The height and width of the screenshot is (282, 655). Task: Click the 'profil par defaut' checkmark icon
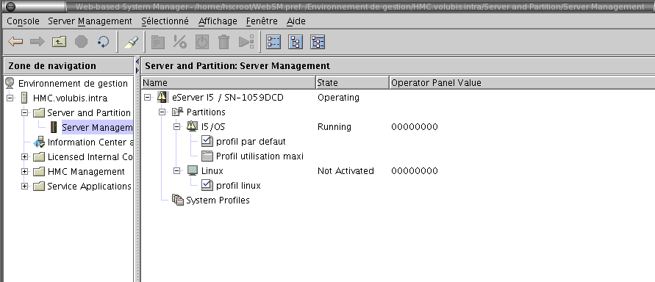click(x=207, y=141)
